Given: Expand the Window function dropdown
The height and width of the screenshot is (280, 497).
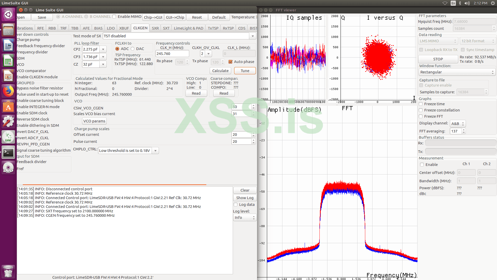Looking at the screenshot, I should 457,72.
